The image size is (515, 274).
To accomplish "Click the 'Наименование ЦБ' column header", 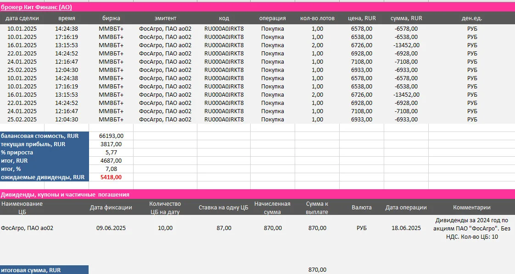I will (x=22, y=208).
